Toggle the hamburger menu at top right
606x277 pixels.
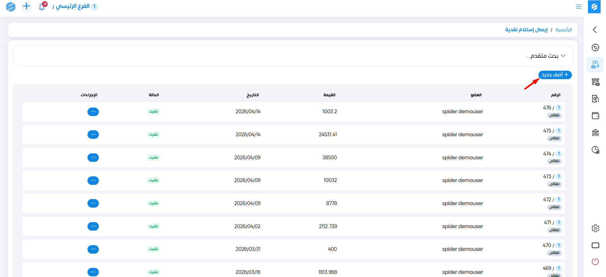579,7
